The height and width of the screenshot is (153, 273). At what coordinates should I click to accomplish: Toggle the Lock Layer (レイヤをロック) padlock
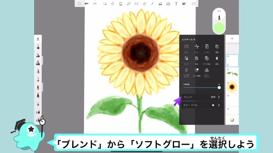coord(186,71)
